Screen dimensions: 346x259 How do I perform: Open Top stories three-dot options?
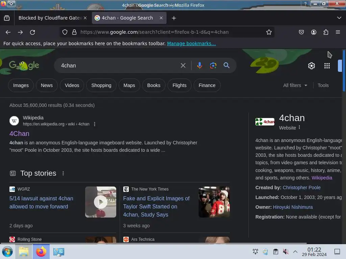[63, 173]
